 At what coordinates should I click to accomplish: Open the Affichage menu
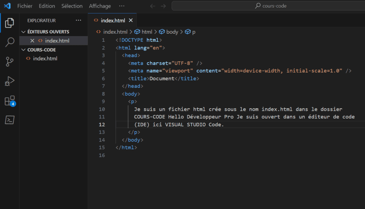coord(100,6)
